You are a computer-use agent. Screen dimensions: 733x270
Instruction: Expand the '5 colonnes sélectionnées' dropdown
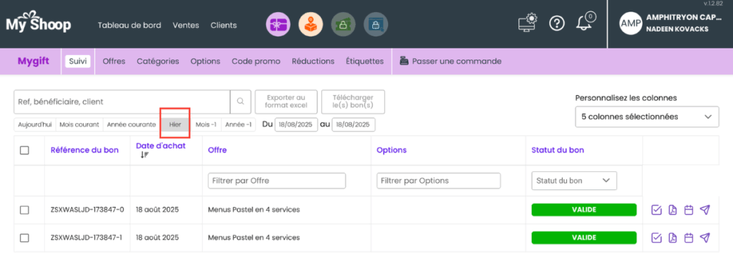[x=647, y=117]
